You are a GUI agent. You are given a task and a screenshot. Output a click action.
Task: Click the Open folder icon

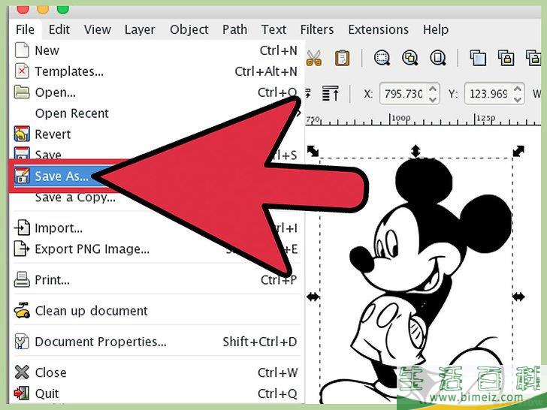point(22,92)
